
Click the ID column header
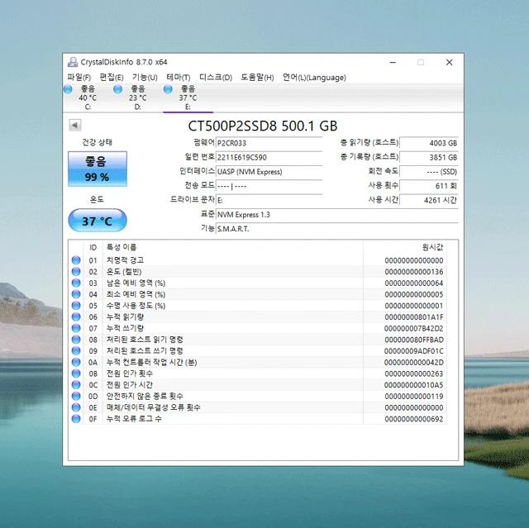click(93, 248)
